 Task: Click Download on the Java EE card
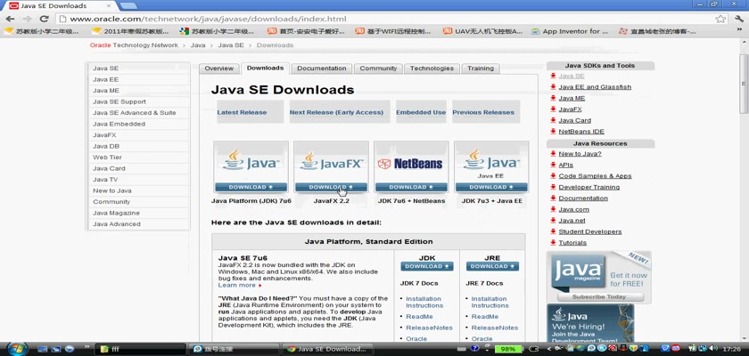click(491, 187)
